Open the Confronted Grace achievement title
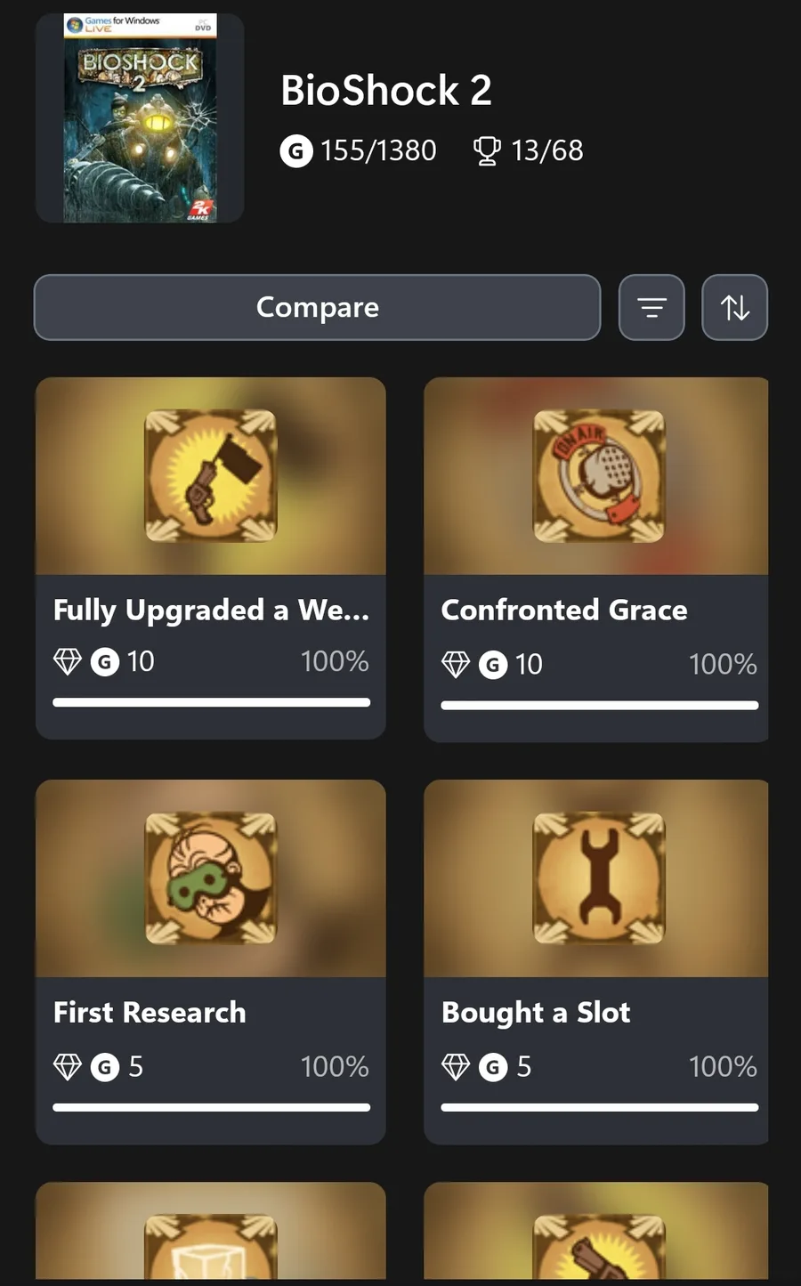801x1286 pixels. 564,611
